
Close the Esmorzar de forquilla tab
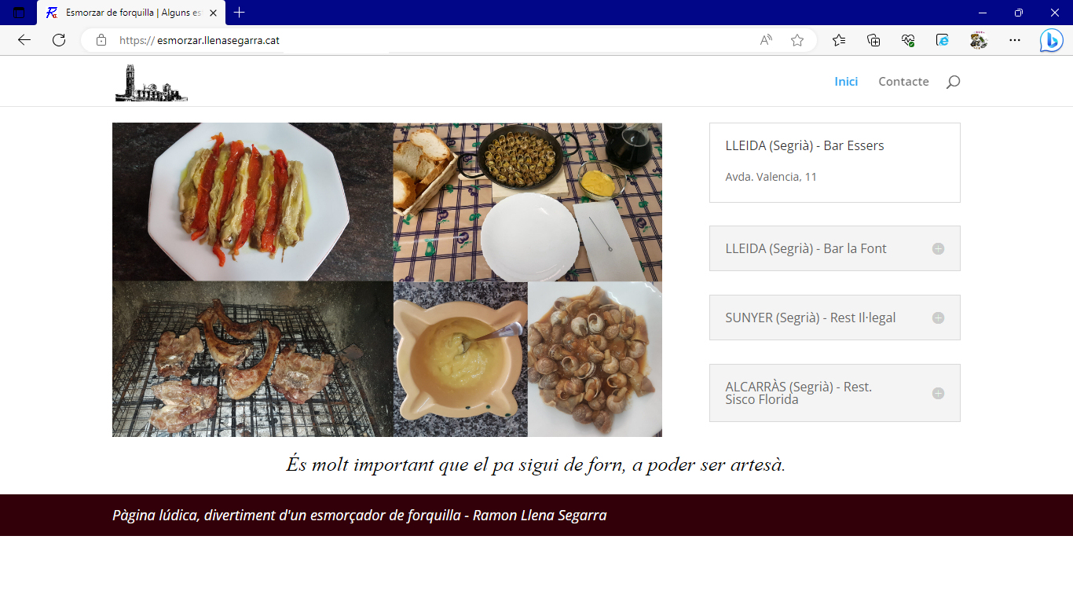(x=213, y=13)
